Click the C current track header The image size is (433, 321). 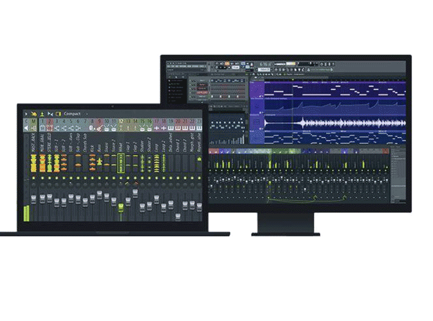27,122
